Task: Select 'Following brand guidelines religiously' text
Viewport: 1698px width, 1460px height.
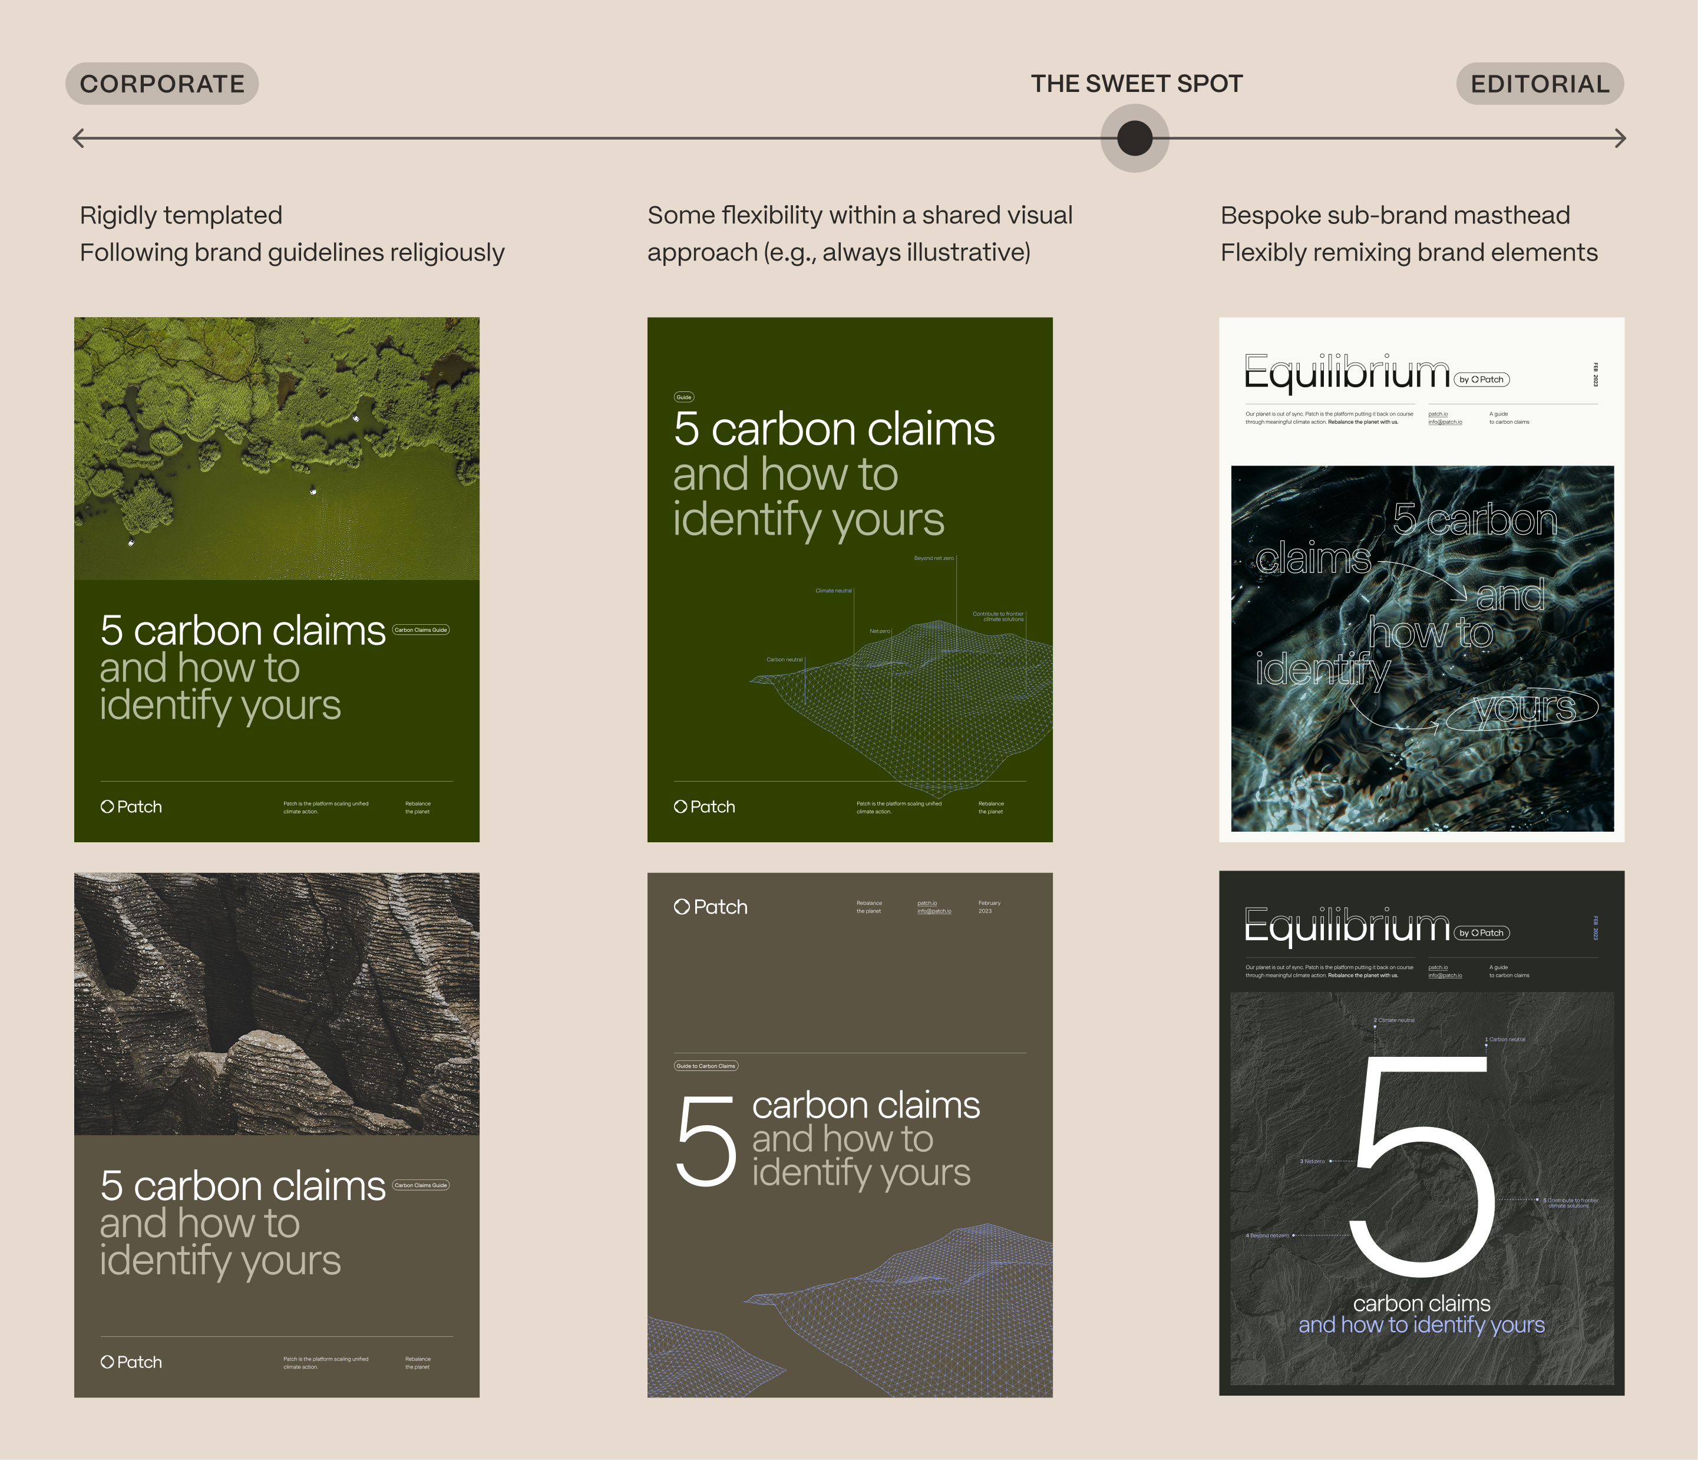Action: 292,252
